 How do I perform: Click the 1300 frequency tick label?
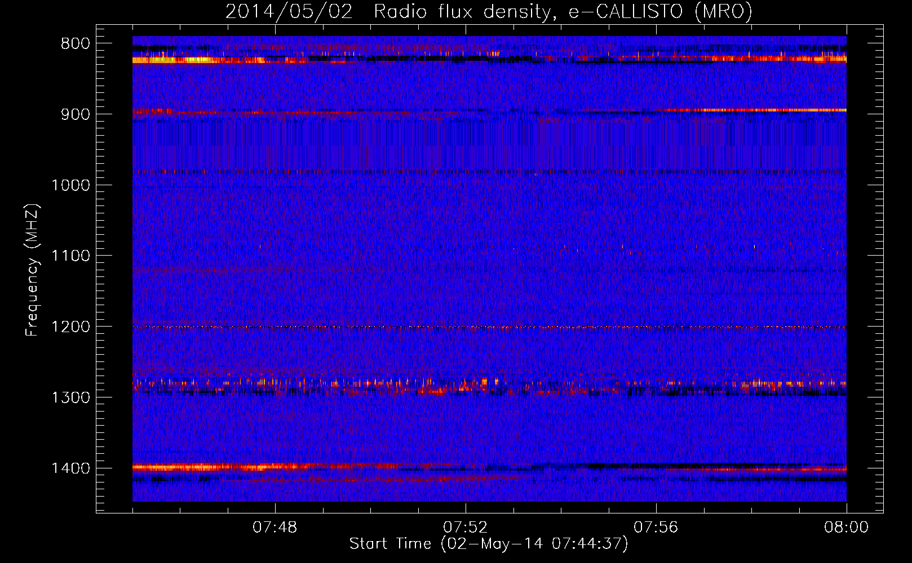[70, 397]
